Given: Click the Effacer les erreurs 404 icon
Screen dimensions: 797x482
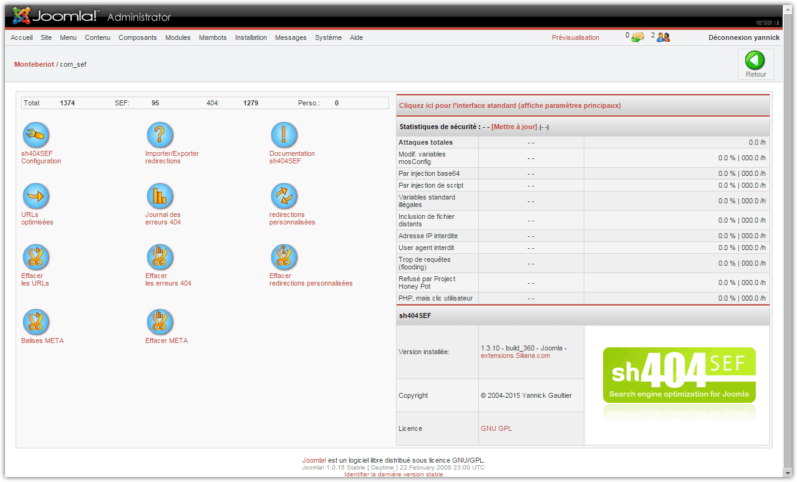Looking at the screenshot, I should [x=160, y=257].
